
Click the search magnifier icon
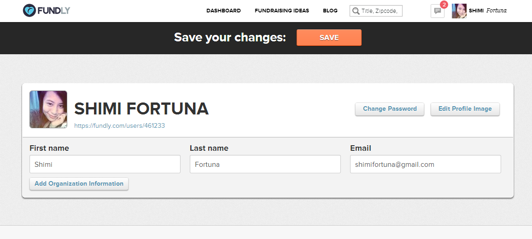[x=356, y=11]
